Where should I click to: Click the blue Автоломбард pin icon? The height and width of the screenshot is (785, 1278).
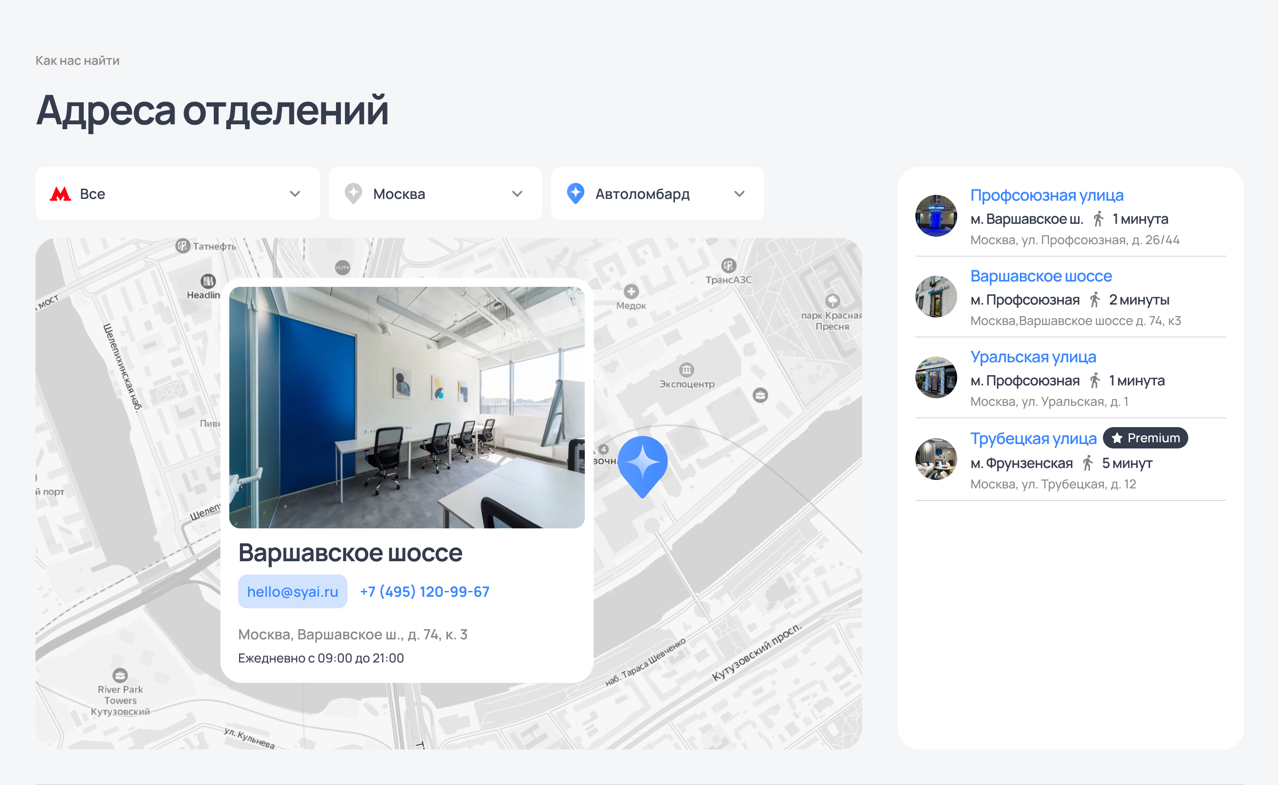coord(575,194)
